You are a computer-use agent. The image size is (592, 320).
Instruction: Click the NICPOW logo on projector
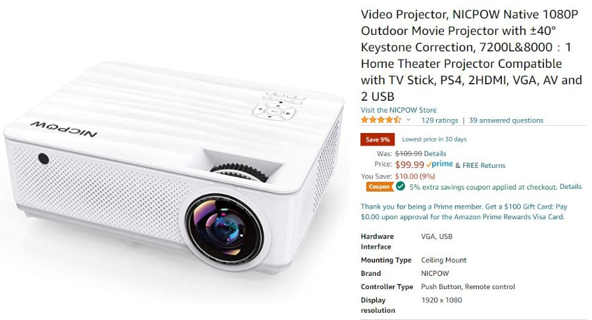click(x=63, y=129)
